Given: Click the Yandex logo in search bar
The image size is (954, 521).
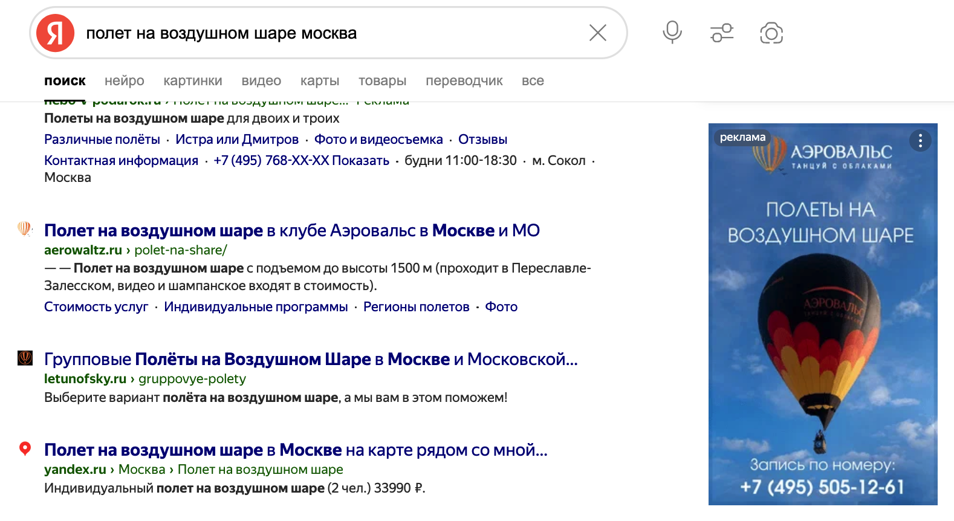Looking at the screenshot, I should click(55, 33).
